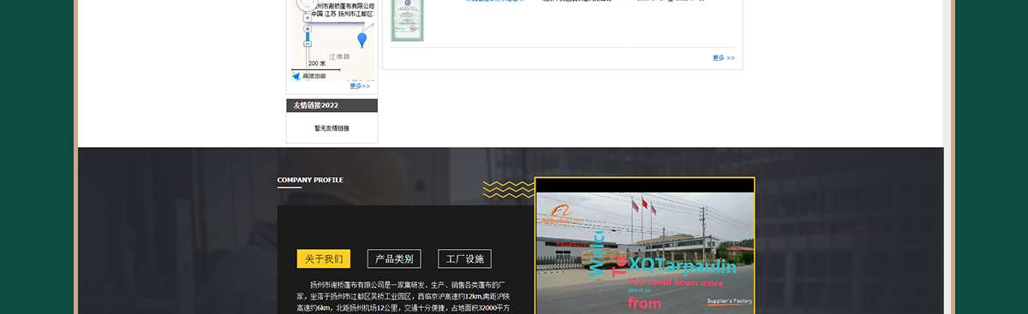Open the certificate thumbnail image
The height and width of the screenshot is (314, 1028).
(408, 20)
